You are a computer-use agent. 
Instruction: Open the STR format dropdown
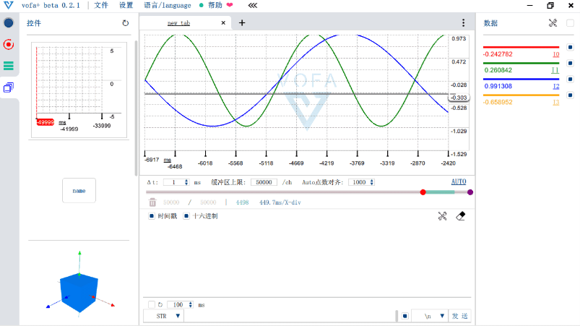tap(164, 316)
